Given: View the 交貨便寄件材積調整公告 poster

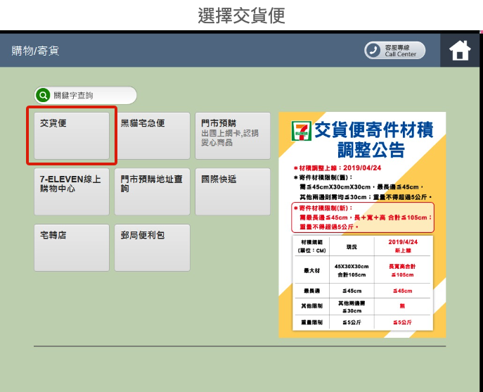Looking at the screenshot, I should 362,225.
